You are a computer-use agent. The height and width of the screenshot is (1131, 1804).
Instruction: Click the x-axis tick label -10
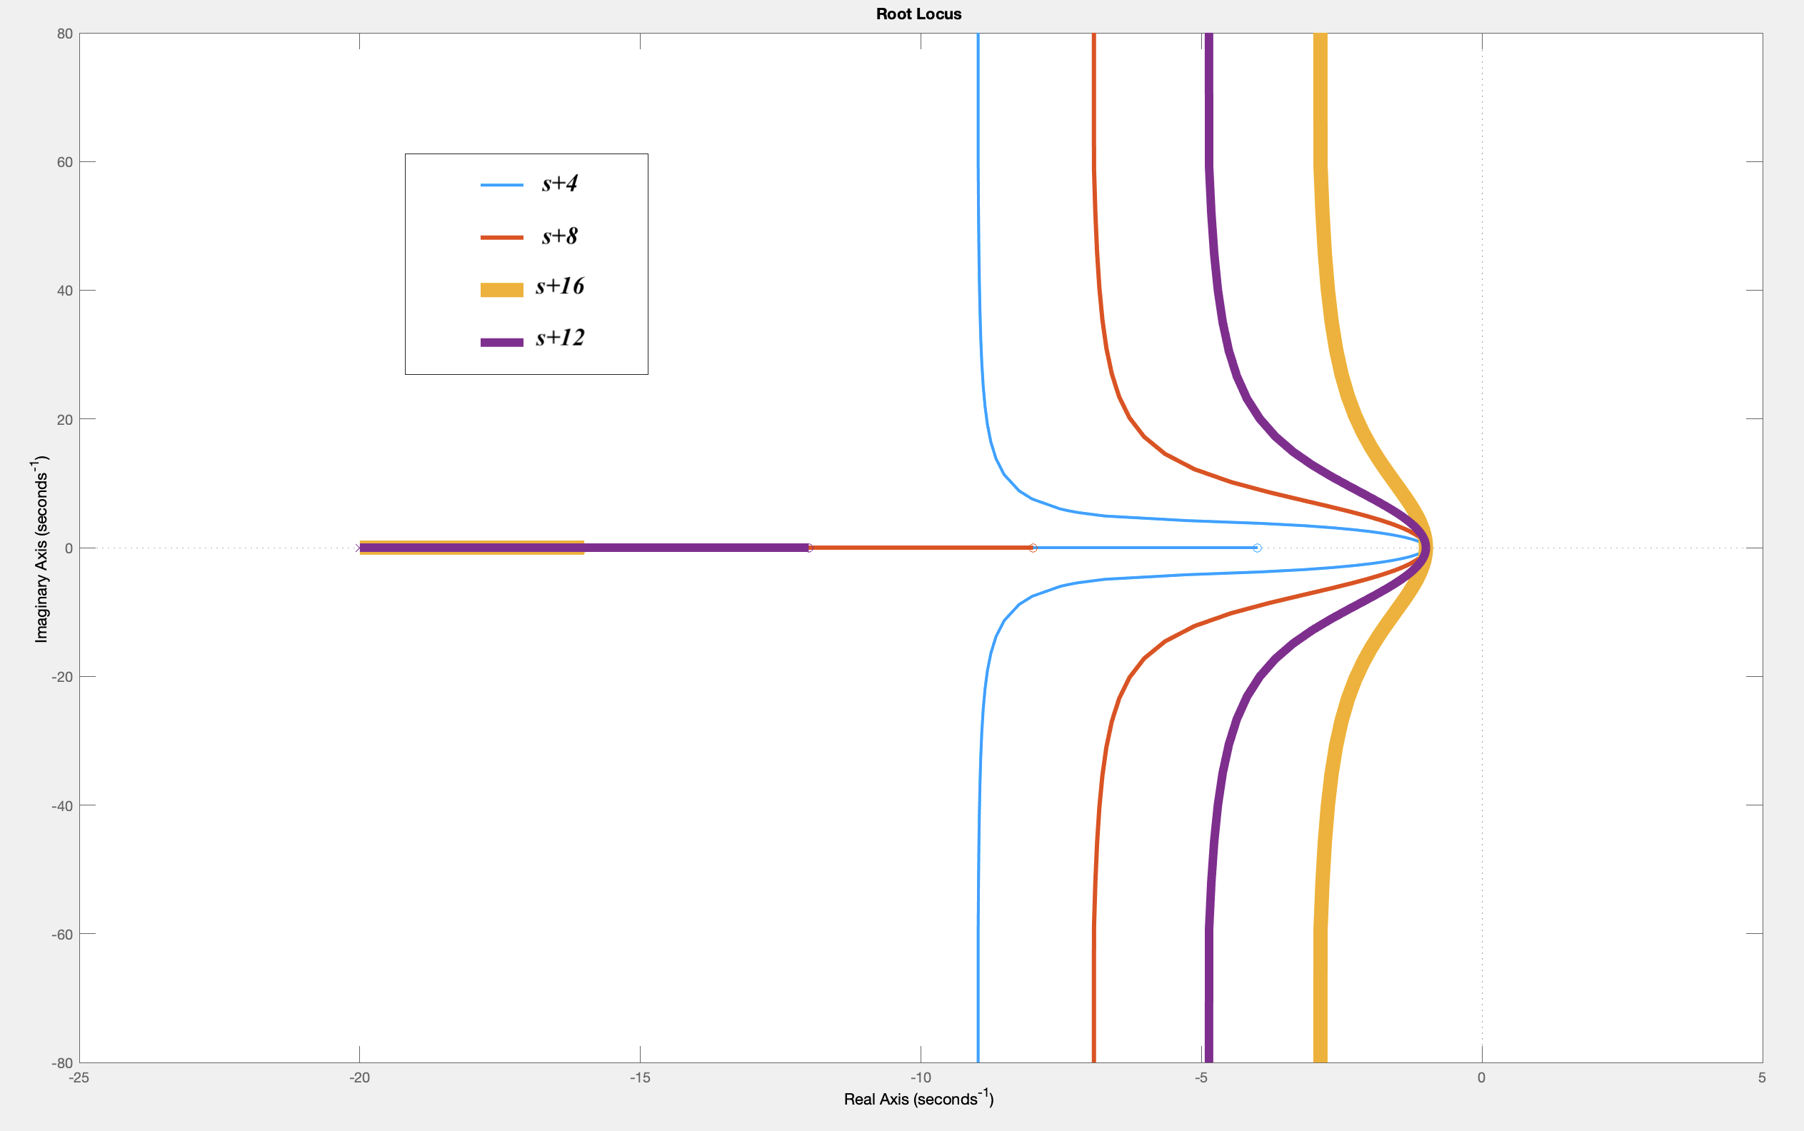tap(920, 1078)
